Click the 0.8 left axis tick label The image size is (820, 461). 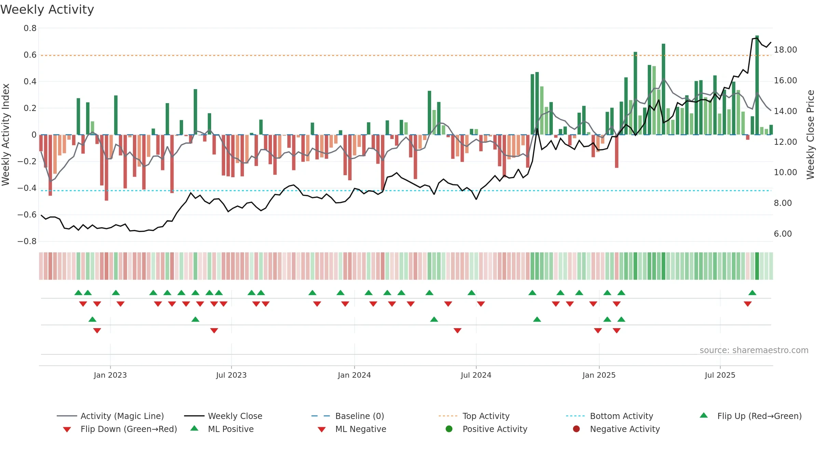point(30,28)
